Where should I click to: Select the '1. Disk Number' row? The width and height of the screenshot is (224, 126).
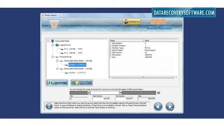(x=143, y=43)
